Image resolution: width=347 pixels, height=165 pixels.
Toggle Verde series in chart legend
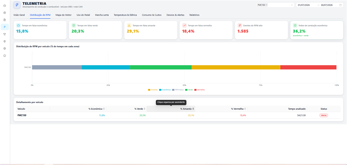click(189, 90)
